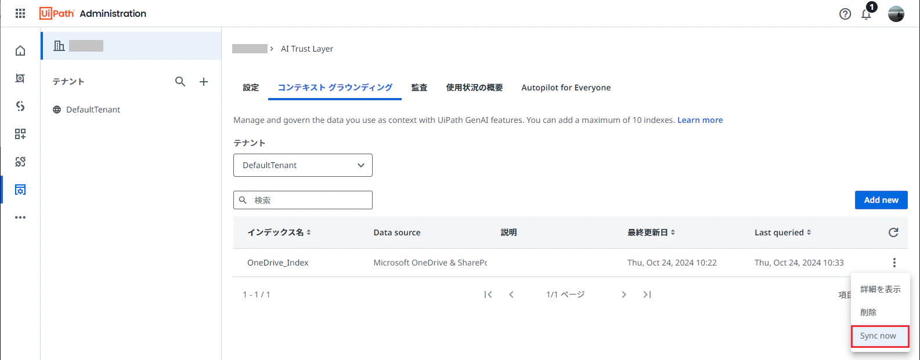This screenshot has height=360, width=920.
Task: Click the 検索 search field
Action: (303, 200)
